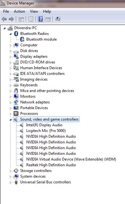Click the Device Manager title bar icon
Viewport: 125px width, 204px height.
point(3,3)
